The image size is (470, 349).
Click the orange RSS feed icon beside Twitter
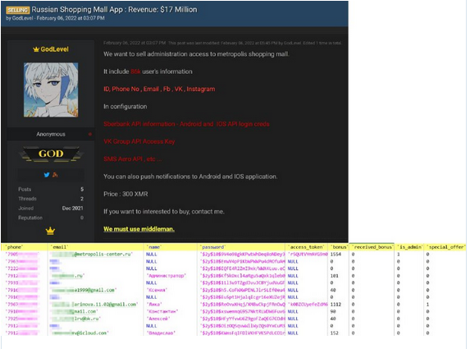point(55,175)
